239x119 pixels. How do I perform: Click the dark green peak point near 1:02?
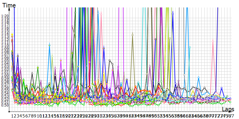pos(38,68)
